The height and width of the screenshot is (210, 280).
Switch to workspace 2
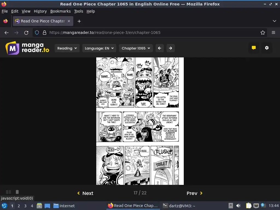[x=19, y=206]
